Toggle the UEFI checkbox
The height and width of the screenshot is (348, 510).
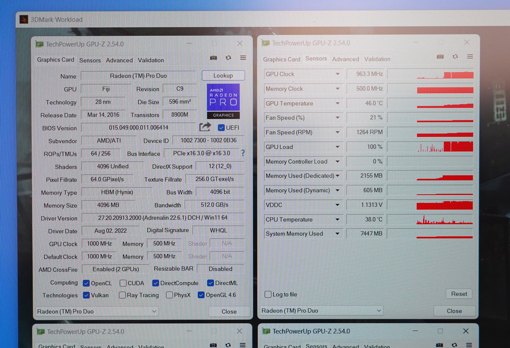[x=221, y=127]
